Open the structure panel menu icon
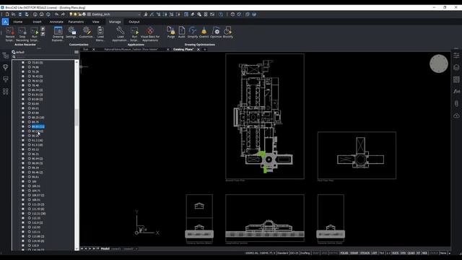The image size is (462, 260). tap(77, 52)
